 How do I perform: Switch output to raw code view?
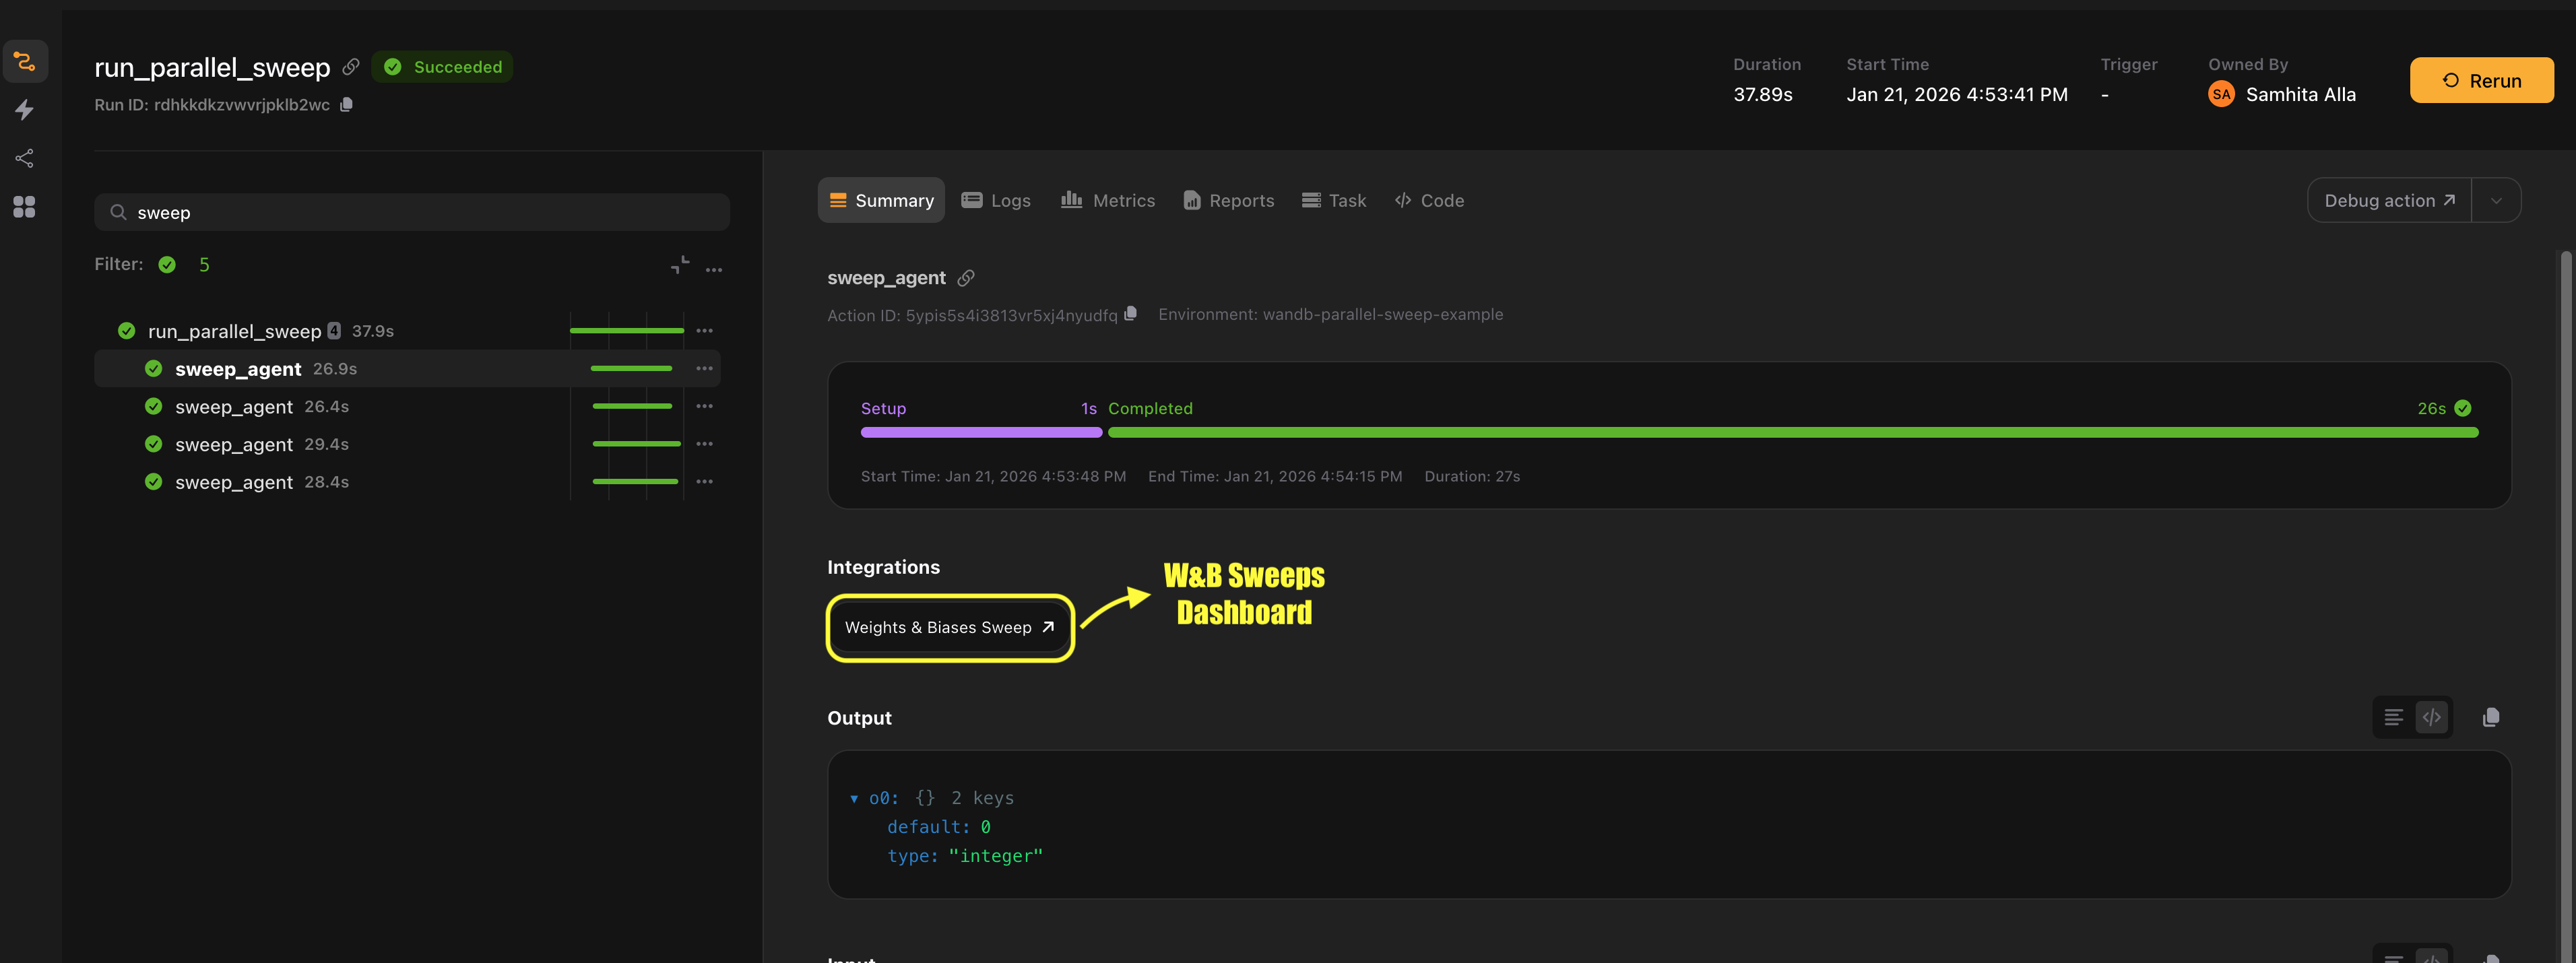pos(2431,718)
